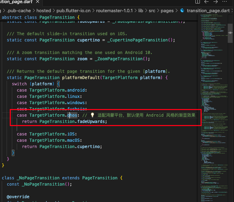Click the comment about Android 10 zoom transition
The width and height of the screenshot is (234, 202).
(79, 53)
